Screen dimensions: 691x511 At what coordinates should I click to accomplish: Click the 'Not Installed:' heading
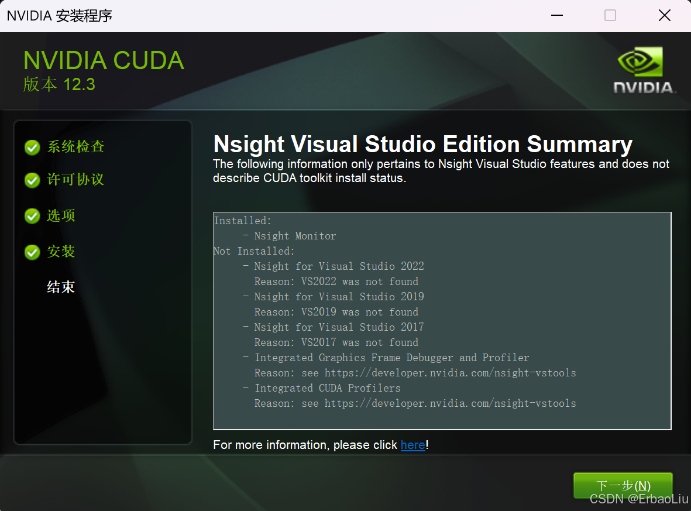click(255, 251)
